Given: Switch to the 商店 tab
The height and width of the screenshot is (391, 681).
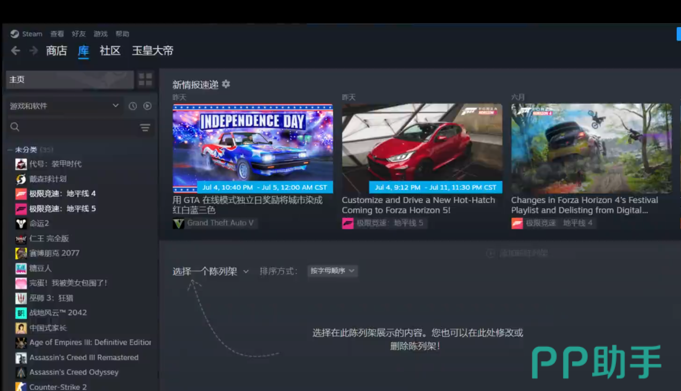Looking at the screenshot, I should (x=57, y=51).
